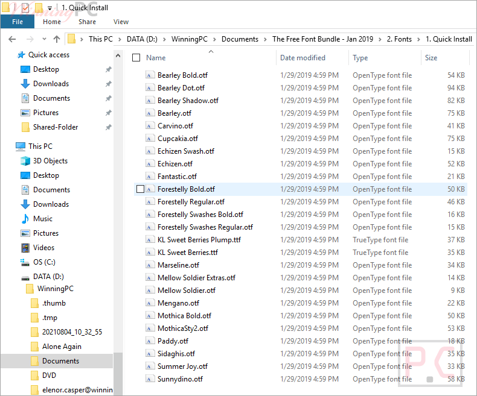
Task: Sort files by the Name column
Action: coord(156,58)
